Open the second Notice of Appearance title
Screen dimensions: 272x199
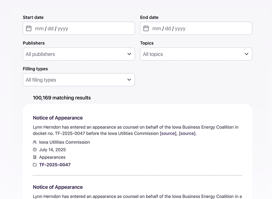coord(58,187)
